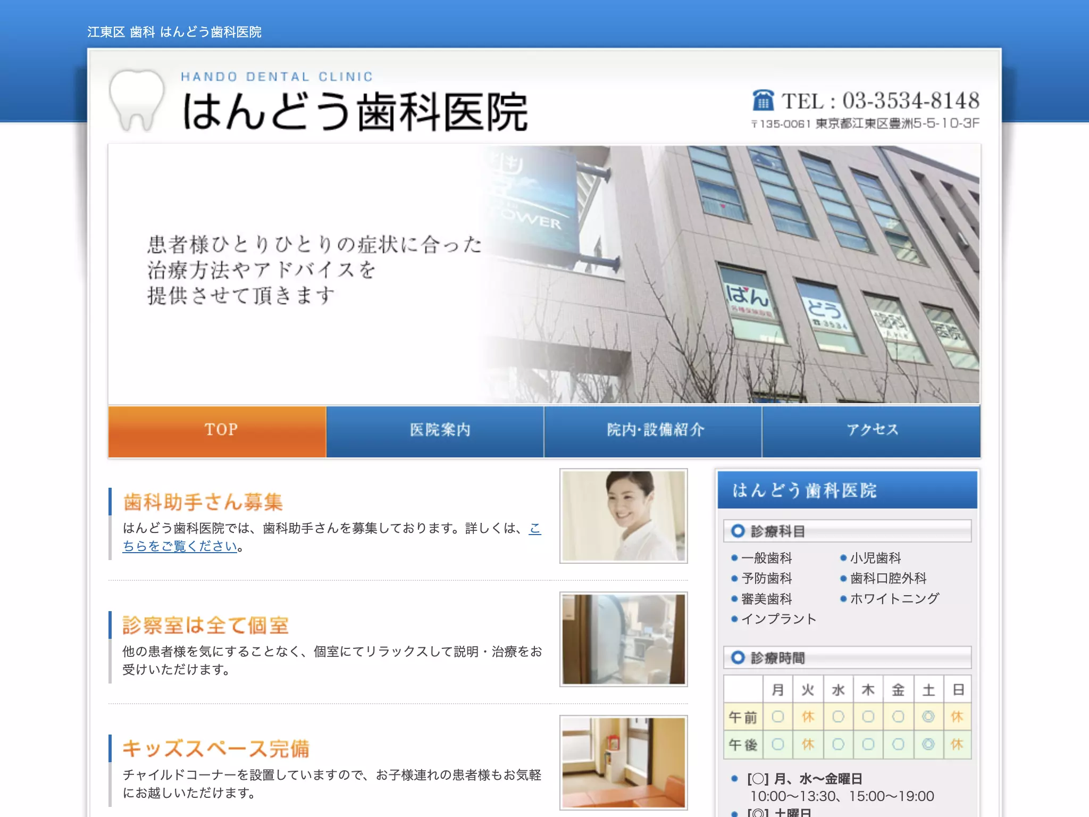Click the 10:00〜13:30、15:00〜19:00 hours text

(842, 796)
